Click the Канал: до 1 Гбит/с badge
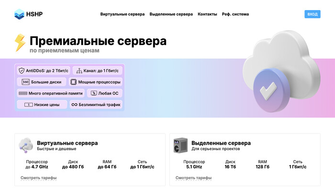335x189 pixels. click(98, 71)
